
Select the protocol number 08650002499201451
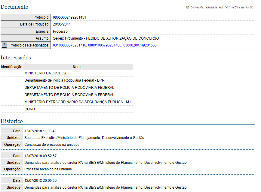click(x=69, y=17)
